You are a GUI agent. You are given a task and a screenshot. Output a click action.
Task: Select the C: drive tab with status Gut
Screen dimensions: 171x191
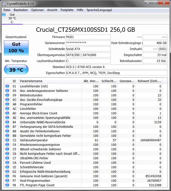12,18
